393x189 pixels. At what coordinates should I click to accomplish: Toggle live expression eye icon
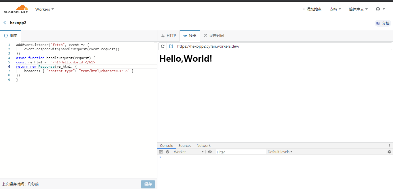pyautogui.click(x=210, y=152)
